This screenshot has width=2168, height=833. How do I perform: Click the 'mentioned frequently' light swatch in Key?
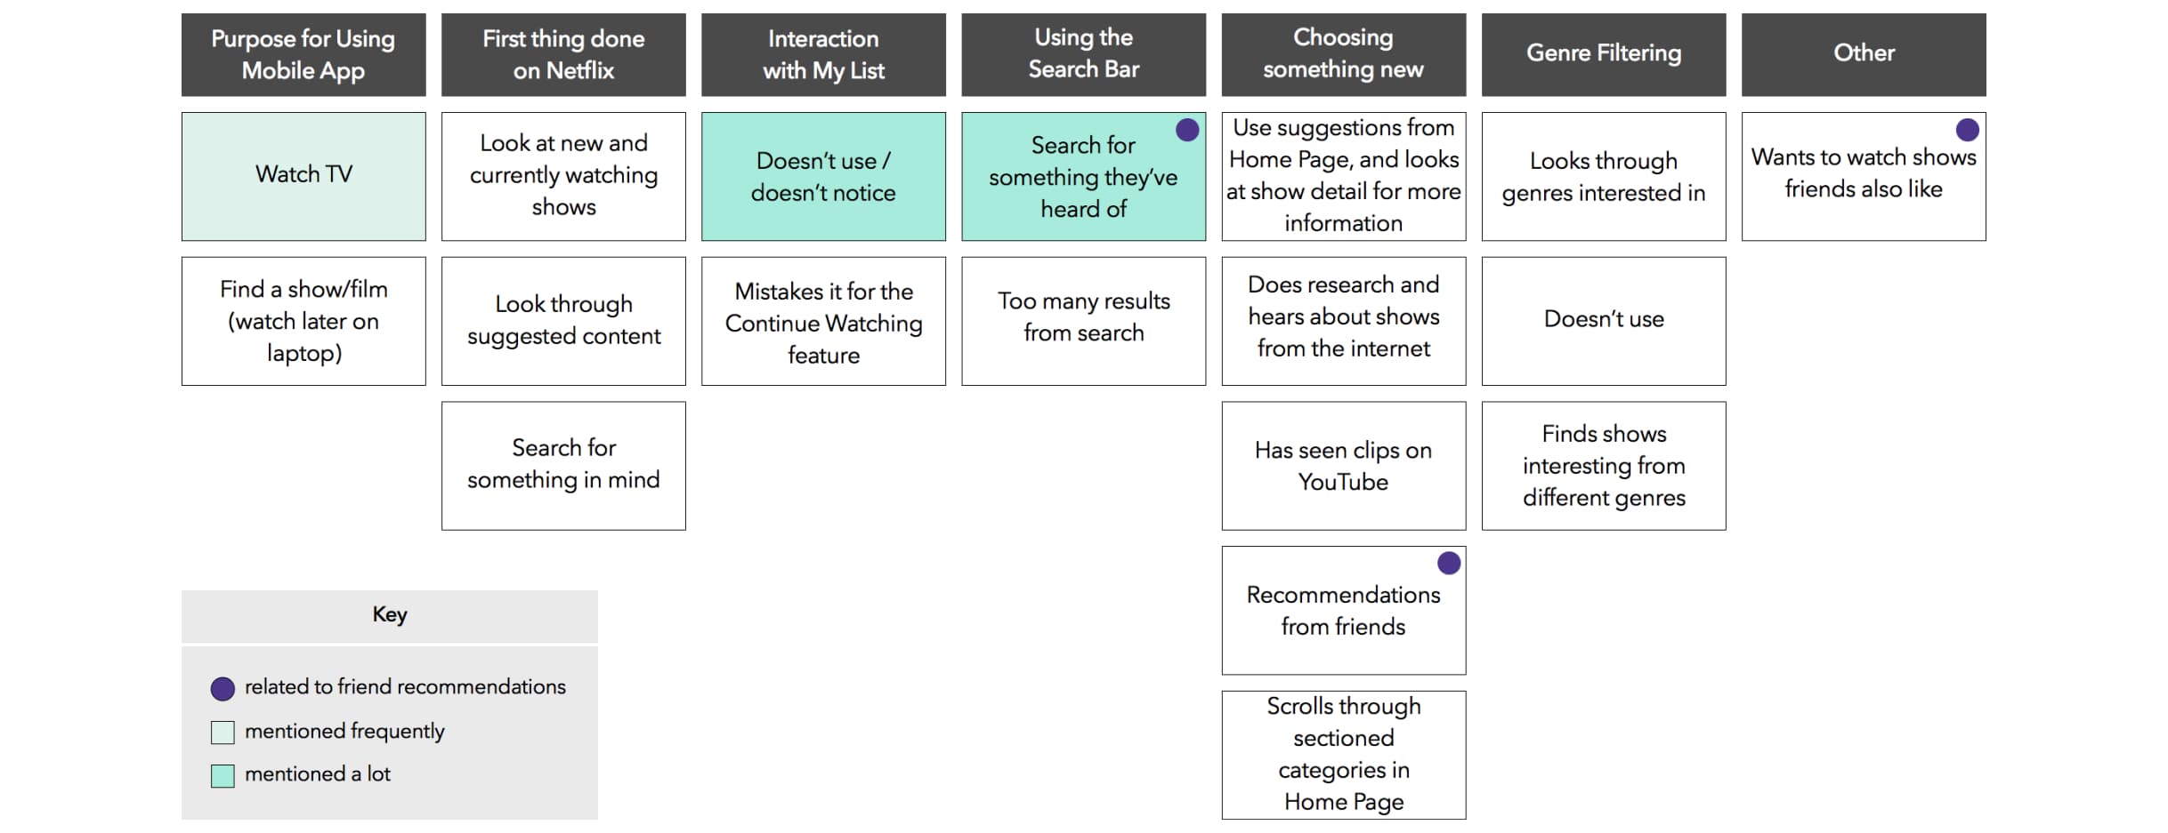point(222,733)
